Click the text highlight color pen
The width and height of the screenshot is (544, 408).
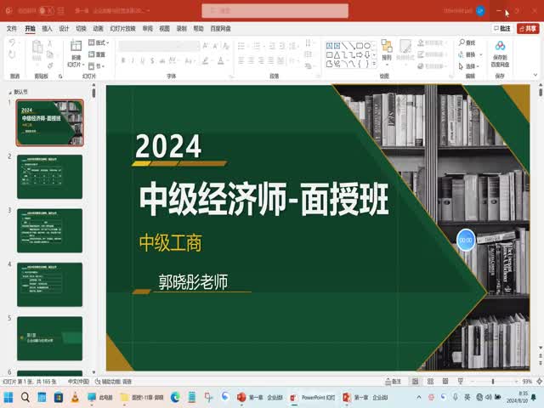pos(205,60)
